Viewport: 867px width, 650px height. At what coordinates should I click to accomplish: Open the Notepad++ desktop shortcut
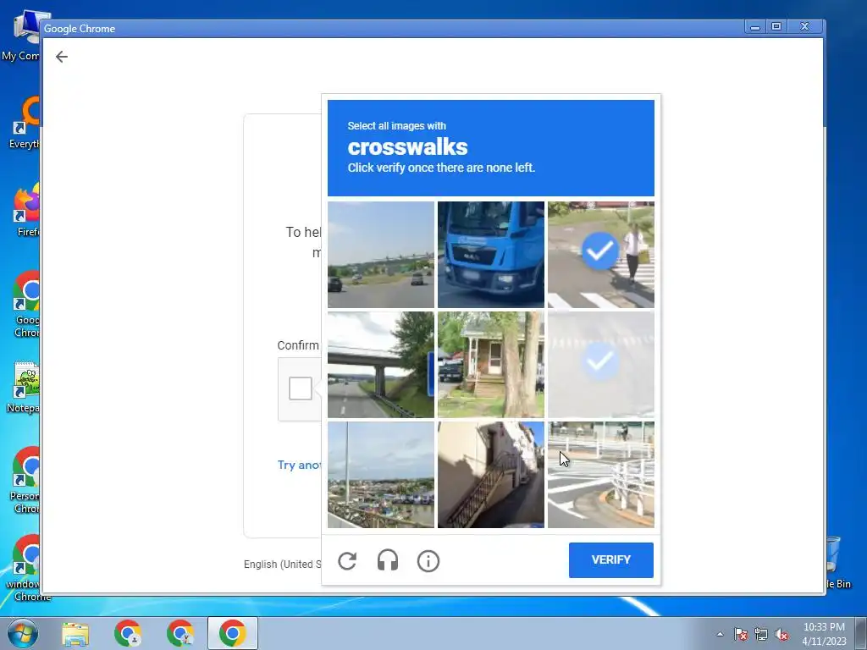pyautogui.click(x=23, y=388)
